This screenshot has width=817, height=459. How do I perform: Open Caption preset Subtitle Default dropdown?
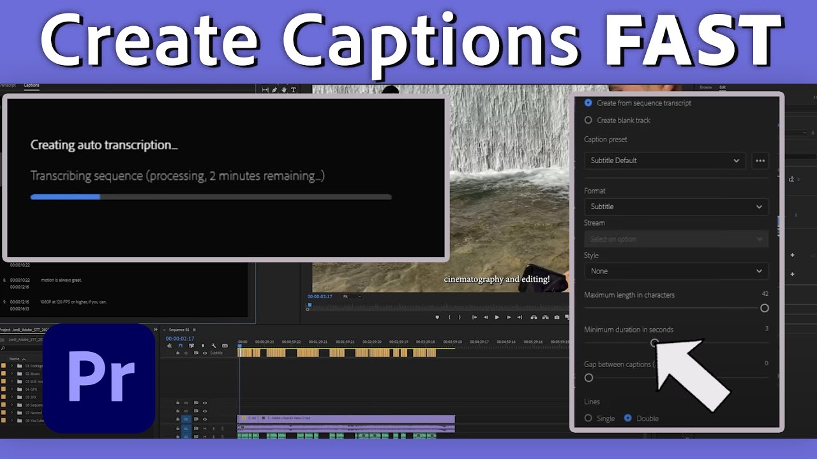[x=664, y=161]
